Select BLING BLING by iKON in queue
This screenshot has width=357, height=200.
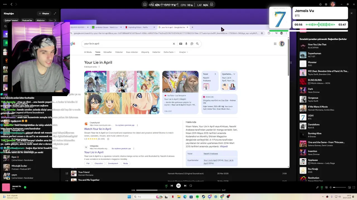(324, 81)
